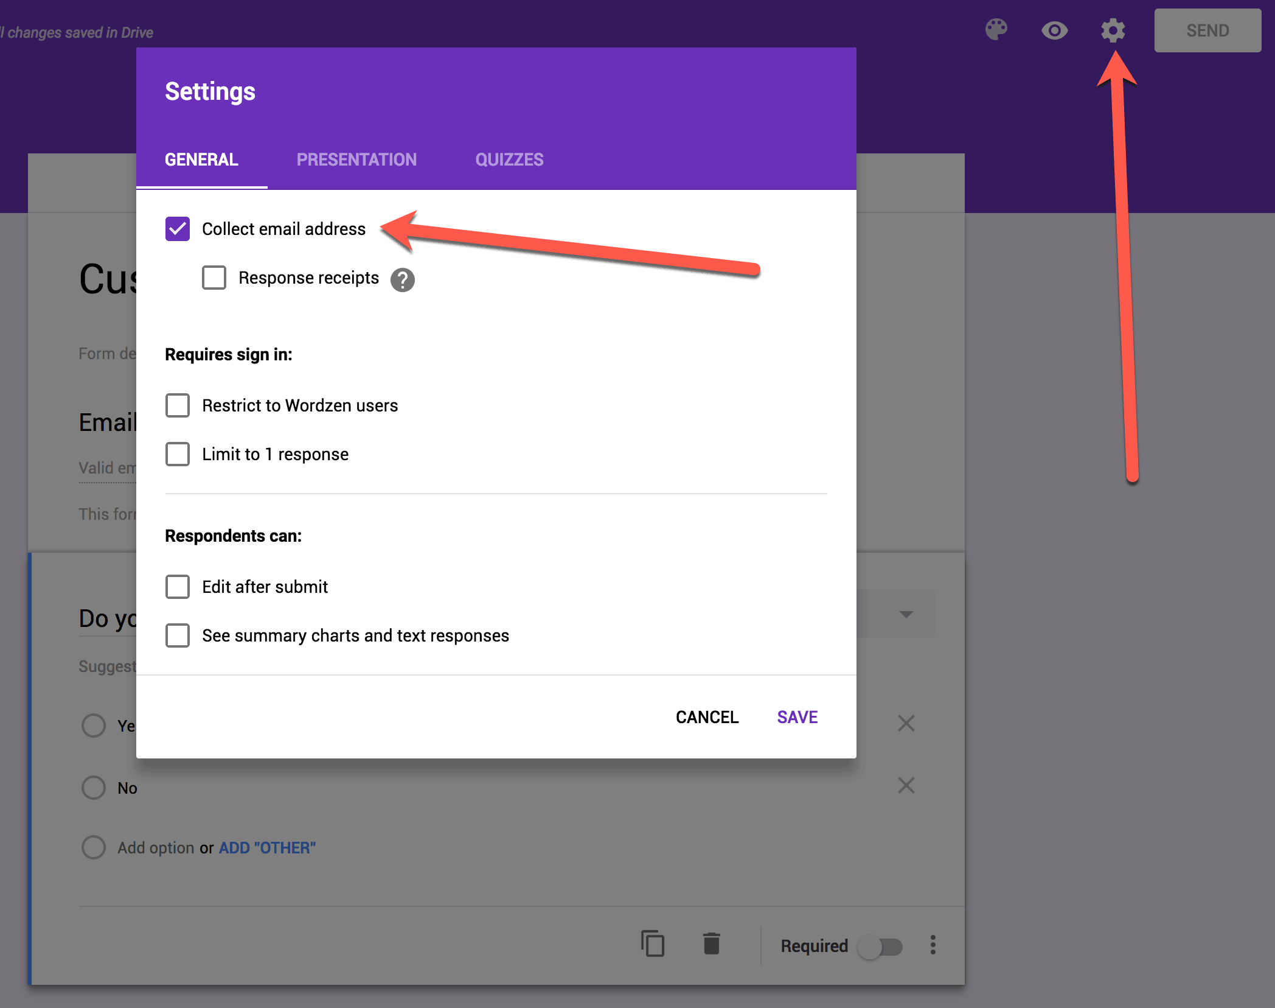The image size is (1275, 1008).
Task: Enable Response receipts checkbox
Action: [x=214, y=278]
